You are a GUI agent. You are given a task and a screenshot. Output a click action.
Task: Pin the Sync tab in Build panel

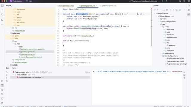point(7,78)
